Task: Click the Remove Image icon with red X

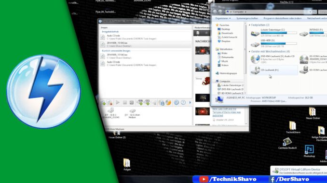Action: (x=109, y=102)
